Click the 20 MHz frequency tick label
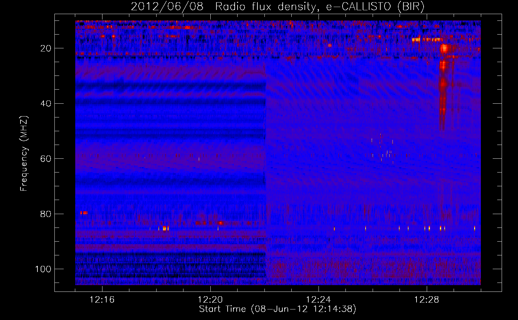This screenshot has height=320, width=518. [x=46, y=48]
